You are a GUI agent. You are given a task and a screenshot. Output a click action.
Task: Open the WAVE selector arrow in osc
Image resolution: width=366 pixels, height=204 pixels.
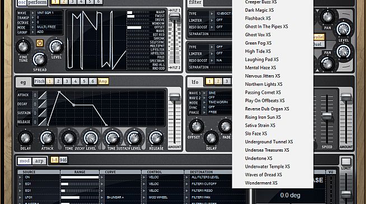(32, 13)
